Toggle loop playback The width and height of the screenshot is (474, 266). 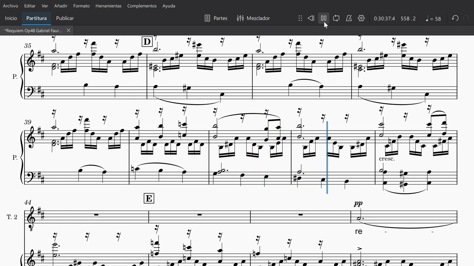click(336, 18)
